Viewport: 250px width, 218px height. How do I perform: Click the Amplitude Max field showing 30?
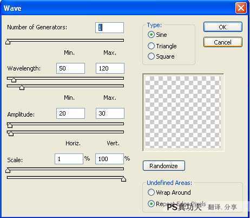click(x=110, y=113)
